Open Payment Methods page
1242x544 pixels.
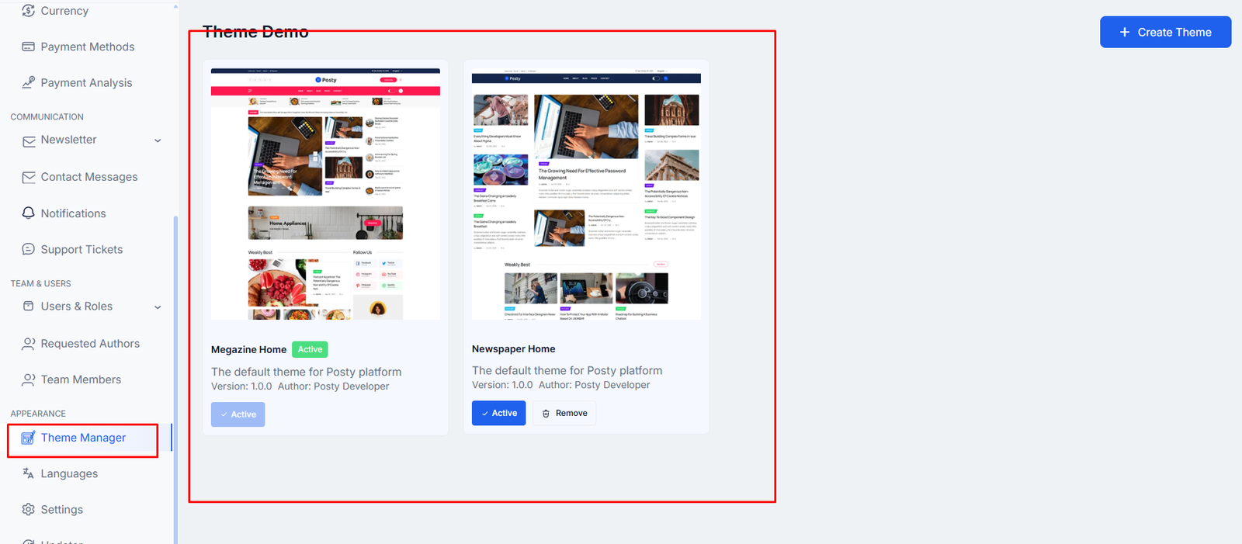[x=89, y=47]
